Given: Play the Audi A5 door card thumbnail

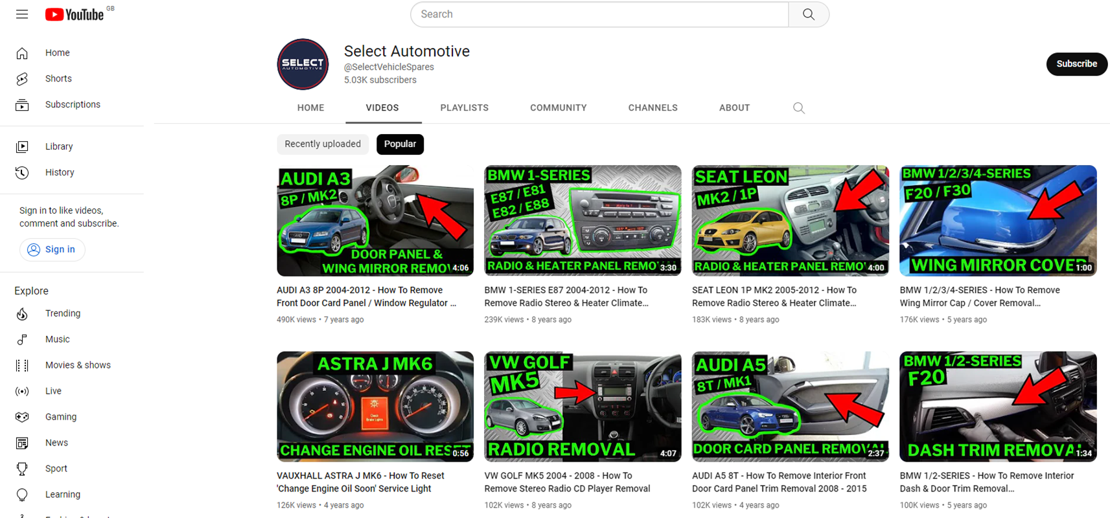Looking at the screenshot, I should 791,407.
